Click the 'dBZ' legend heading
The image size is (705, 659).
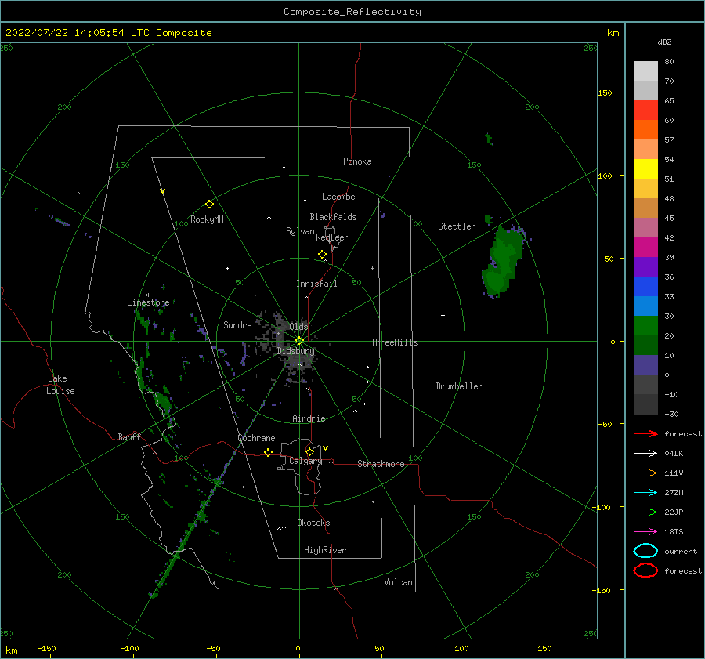[x=664, y=42]
